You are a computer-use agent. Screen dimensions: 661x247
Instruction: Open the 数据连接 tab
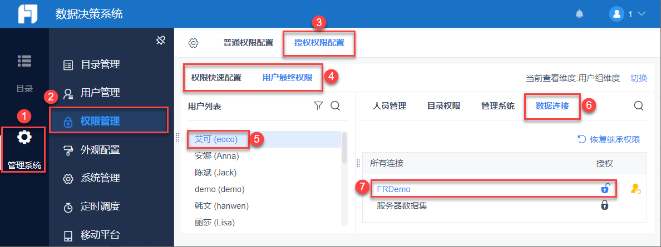pyautogui.click(x=552, y=105)
